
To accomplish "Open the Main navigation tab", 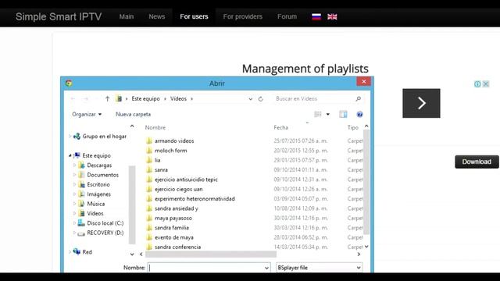I will pos(127,16).
